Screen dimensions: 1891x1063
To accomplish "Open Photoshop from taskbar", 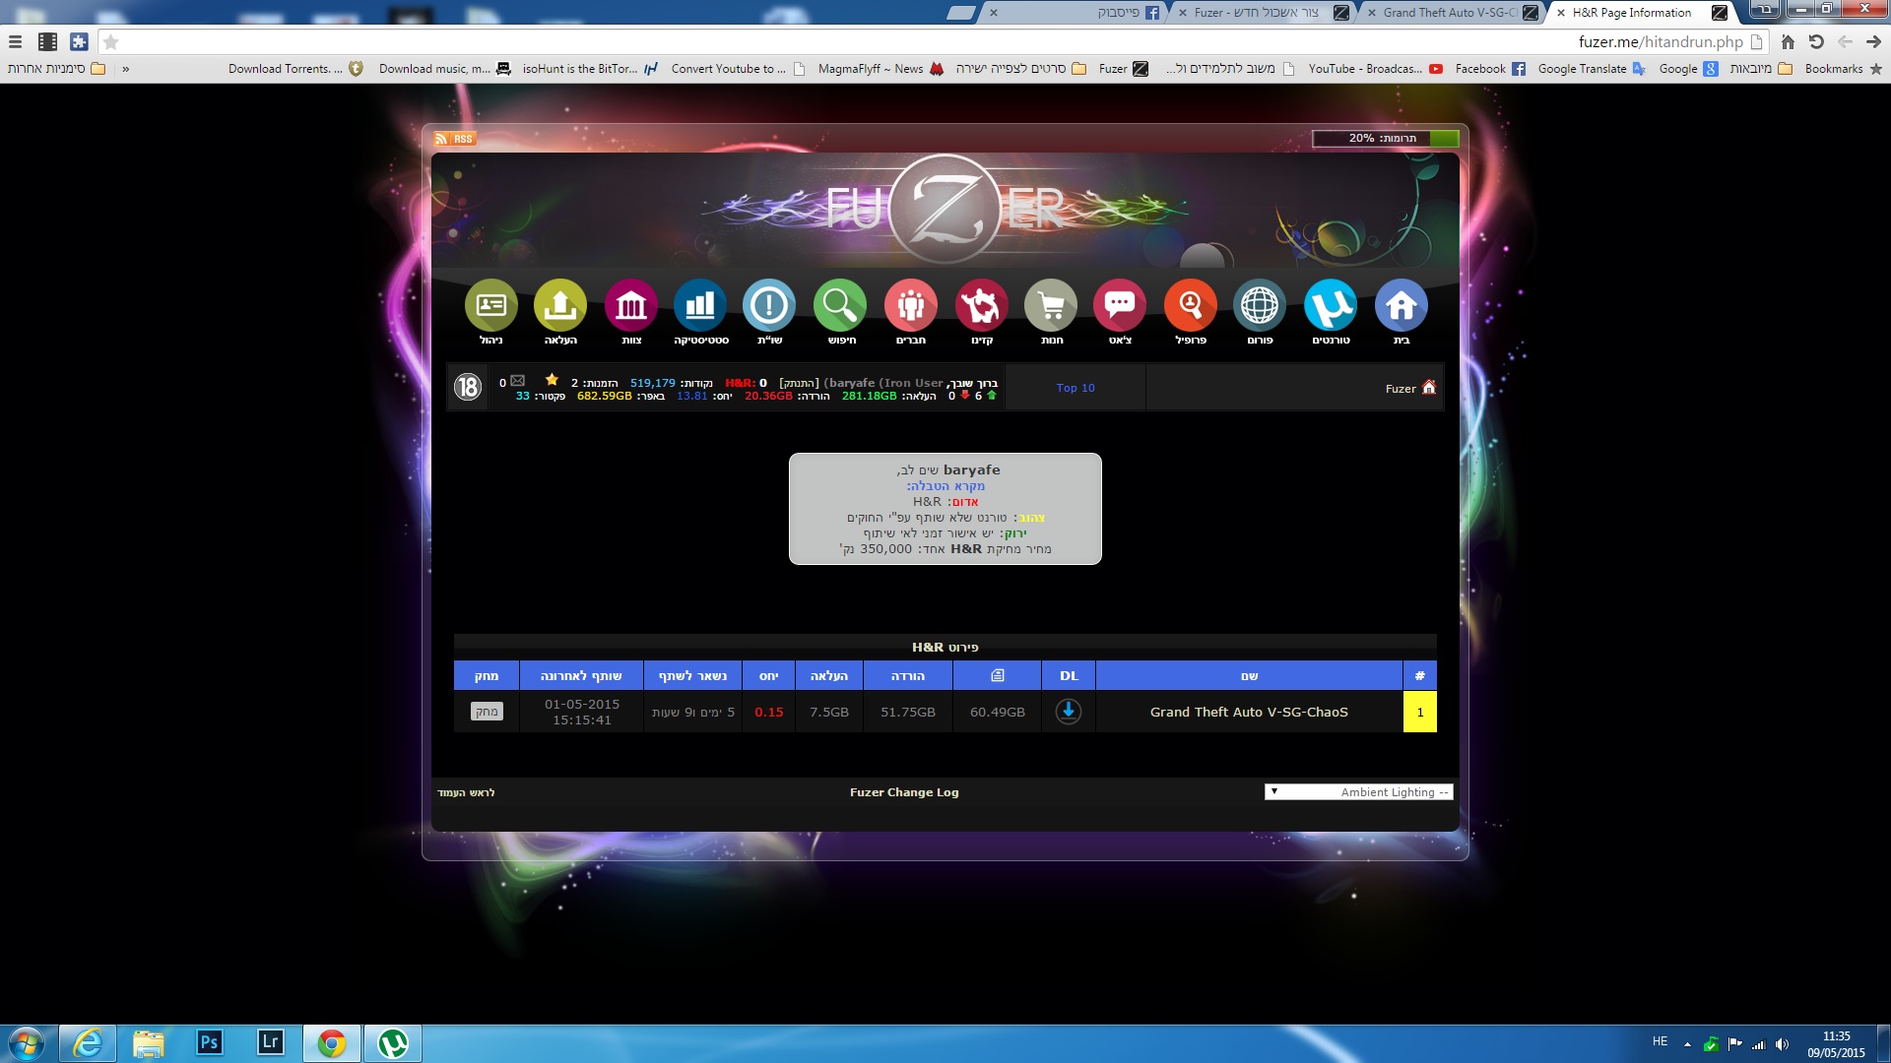I will click(209, 1042).
